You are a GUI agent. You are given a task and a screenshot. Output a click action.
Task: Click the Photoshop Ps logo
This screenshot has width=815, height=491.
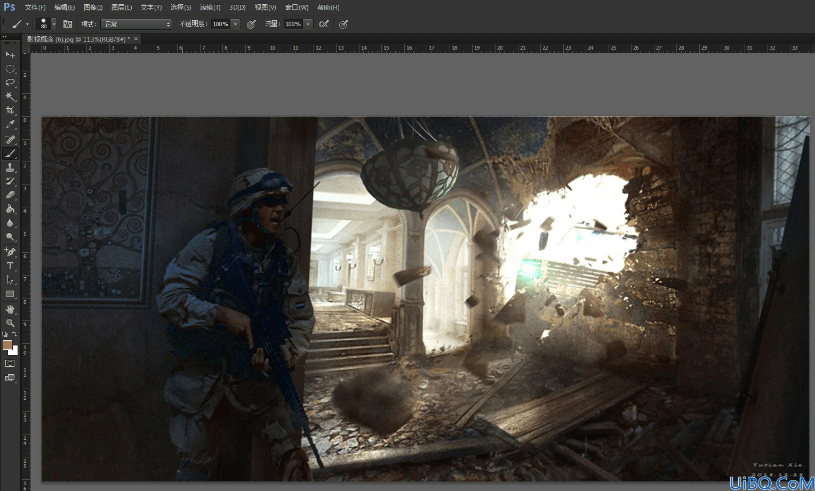tap(10, 7)
